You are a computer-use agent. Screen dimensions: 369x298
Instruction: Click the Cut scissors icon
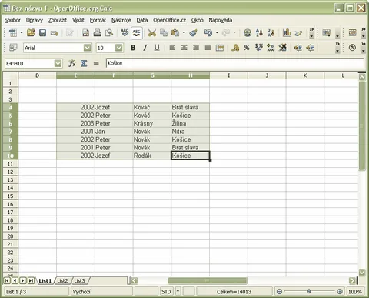click(152, 33)
